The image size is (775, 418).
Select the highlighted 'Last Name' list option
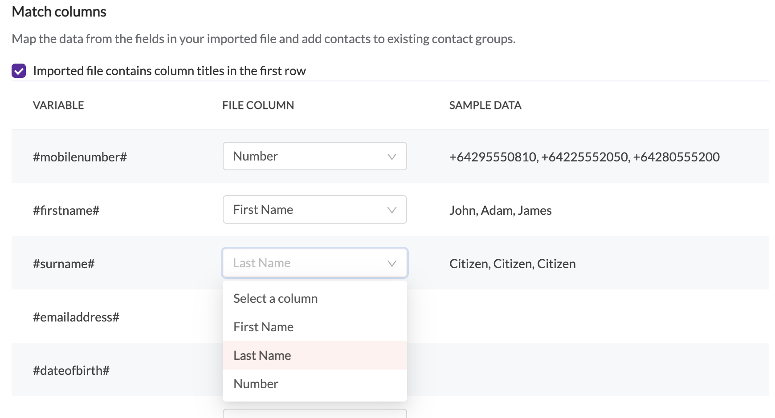(262, 355)
